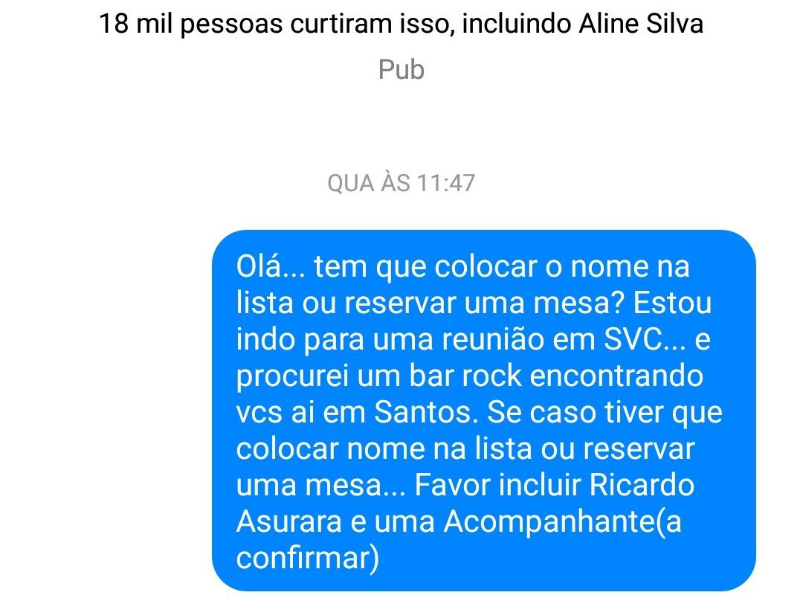Click the word 'Olá...' starting the message
Screen dimensions: 803x601
point(271,266)
